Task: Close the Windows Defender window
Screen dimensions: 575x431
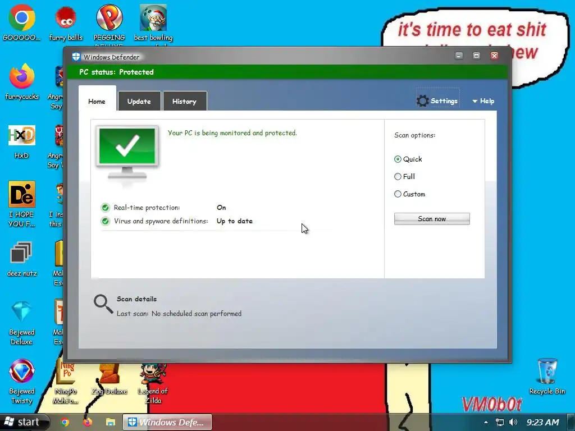Action: [x=494, y=56]
